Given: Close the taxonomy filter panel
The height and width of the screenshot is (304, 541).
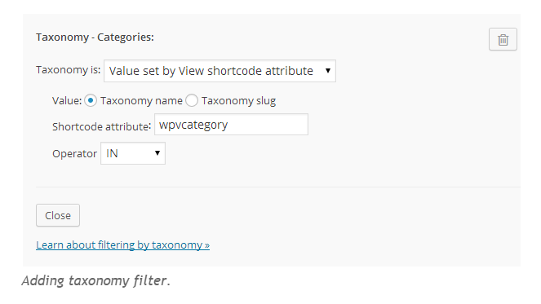Looking at the screenshot, I should click(58, 215).
